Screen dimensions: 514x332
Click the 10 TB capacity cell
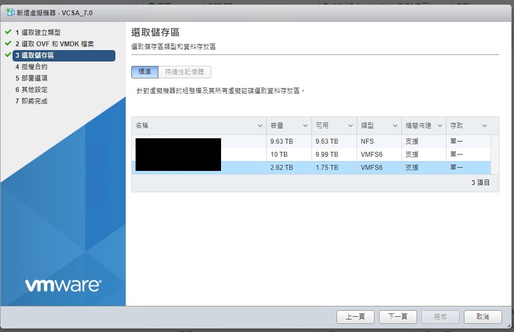point(279,155)
